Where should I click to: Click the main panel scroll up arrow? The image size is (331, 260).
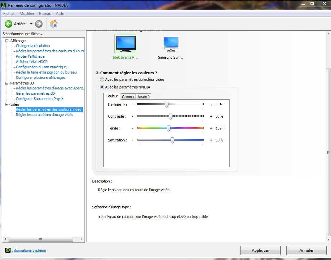[328, 34]
